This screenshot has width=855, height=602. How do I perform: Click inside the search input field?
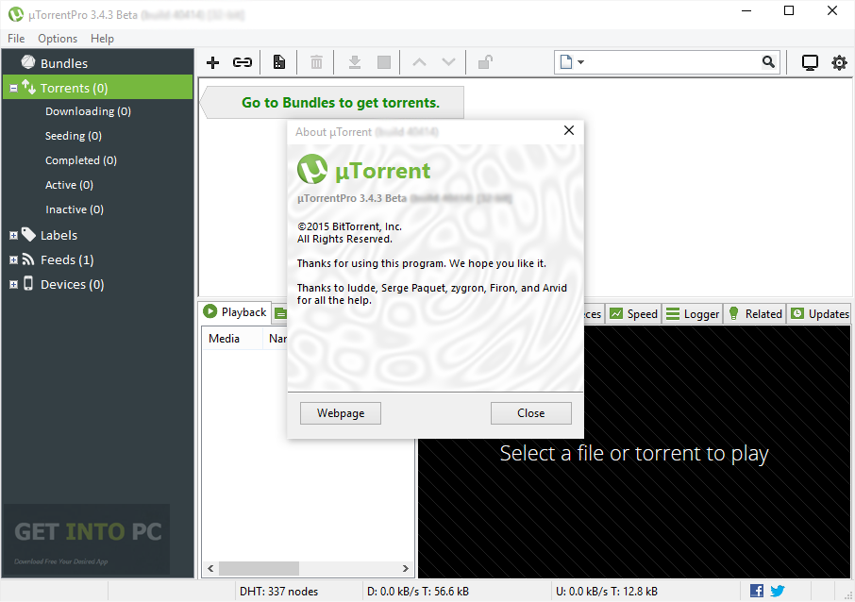click(674, 62)
